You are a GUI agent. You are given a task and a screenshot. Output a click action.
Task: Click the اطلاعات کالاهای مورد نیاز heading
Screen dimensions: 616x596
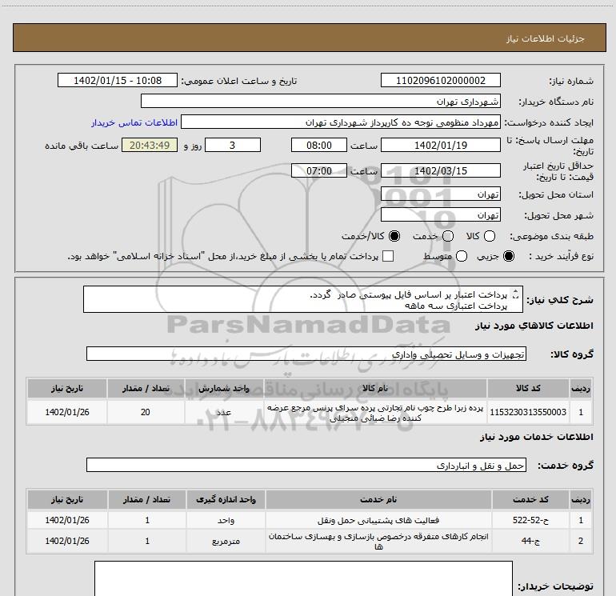point(534,326)
